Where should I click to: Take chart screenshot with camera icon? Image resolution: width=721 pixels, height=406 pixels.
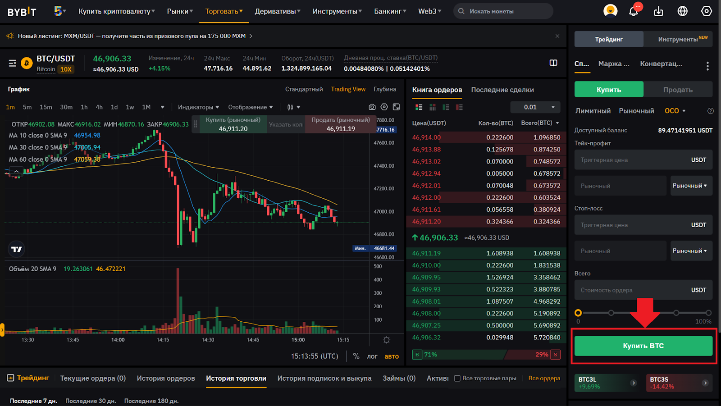(372, 107)
